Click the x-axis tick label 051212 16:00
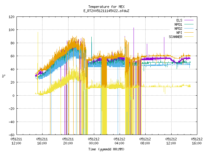Image resolution: width=203 pixels, height=152 pixels. pos(197,141)
